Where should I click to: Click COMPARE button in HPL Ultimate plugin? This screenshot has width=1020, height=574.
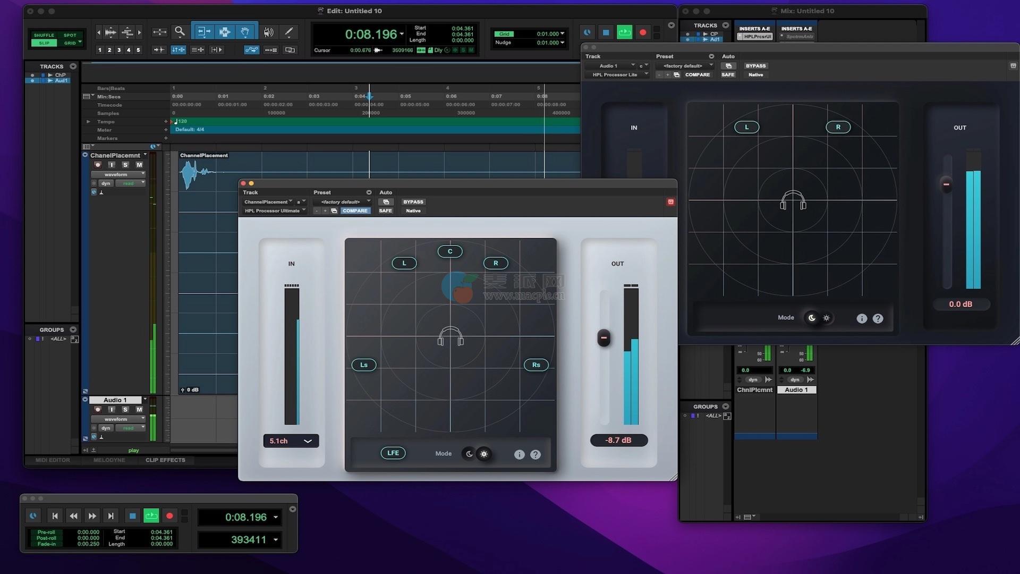tap(355, 211)
